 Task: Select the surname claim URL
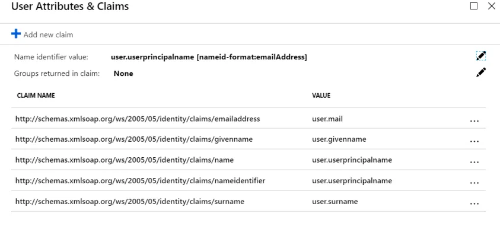click(130, 202)
